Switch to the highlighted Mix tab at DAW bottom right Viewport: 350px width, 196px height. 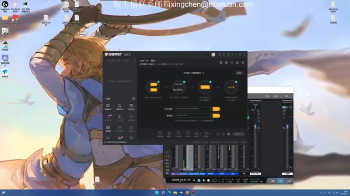[x=280, y=181]
